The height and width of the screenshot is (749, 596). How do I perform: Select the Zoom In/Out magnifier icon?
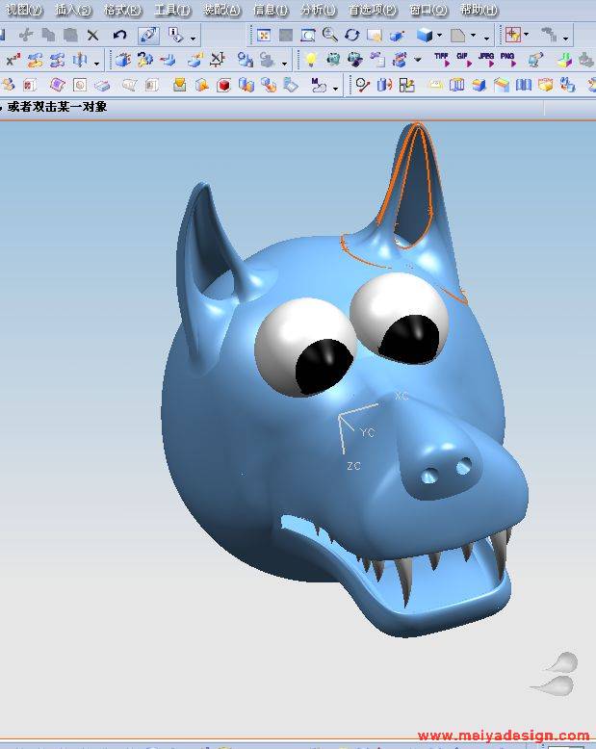[x=330, y=35]
